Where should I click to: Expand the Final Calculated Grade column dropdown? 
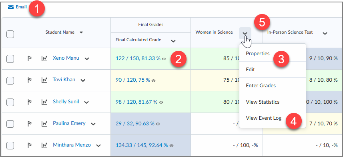173,41
